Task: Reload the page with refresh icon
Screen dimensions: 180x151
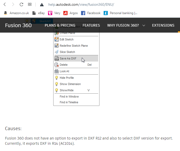Action: (x=21, y=4)
